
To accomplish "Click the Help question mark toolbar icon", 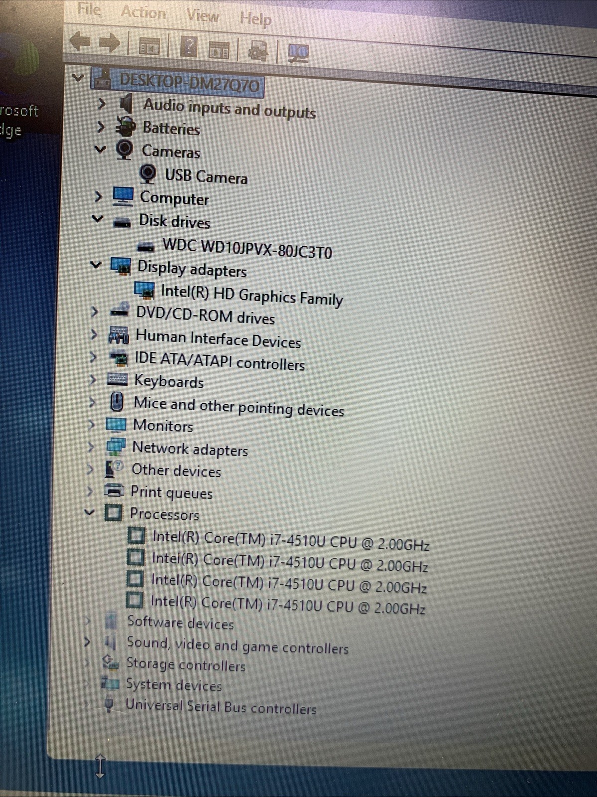I will (x=188, y=47).
